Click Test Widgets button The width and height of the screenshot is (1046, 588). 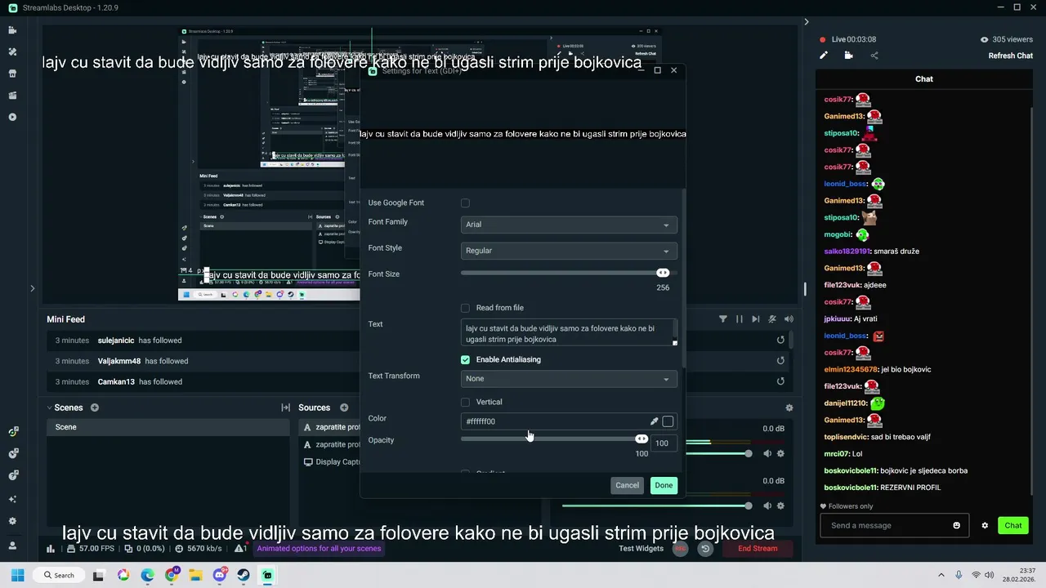point(641,549)
